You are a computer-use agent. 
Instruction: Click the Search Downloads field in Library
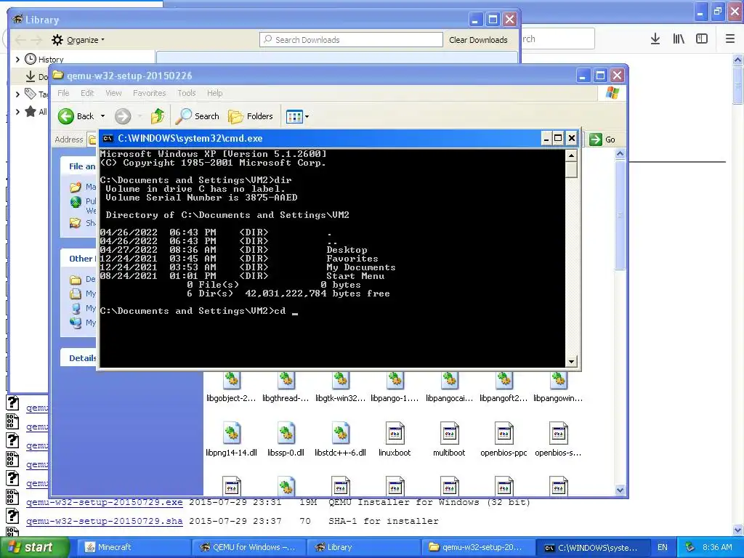tap(351, 40)
